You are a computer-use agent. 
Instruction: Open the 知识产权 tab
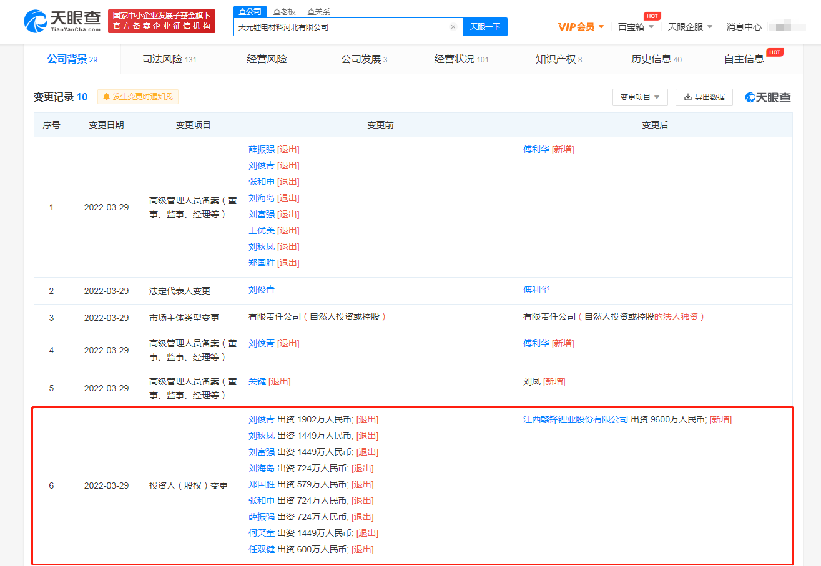[x=559, y=59]
